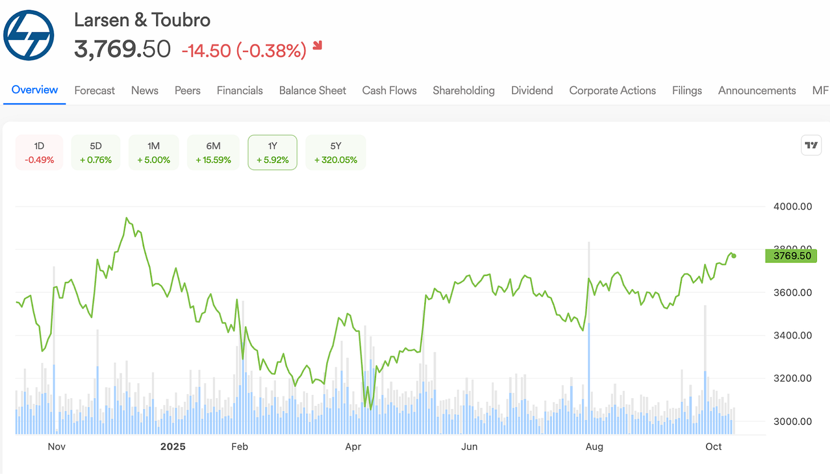830x474 pixels.
Task: Choose the 1M time range
Action: tap(154, 152)
